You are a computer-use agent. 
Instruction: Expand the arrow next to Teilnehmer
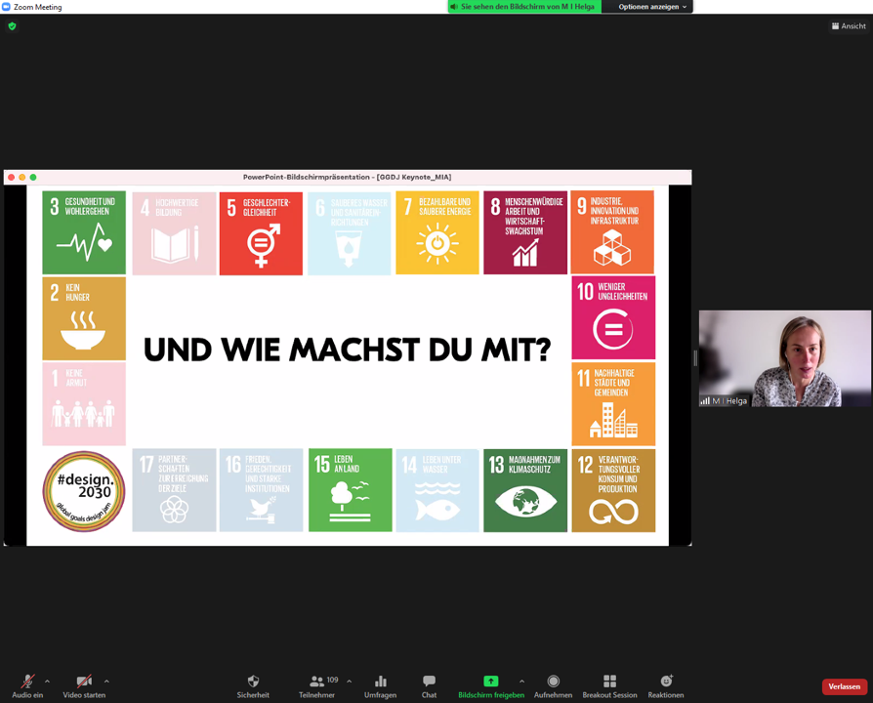tap(349, 682)
